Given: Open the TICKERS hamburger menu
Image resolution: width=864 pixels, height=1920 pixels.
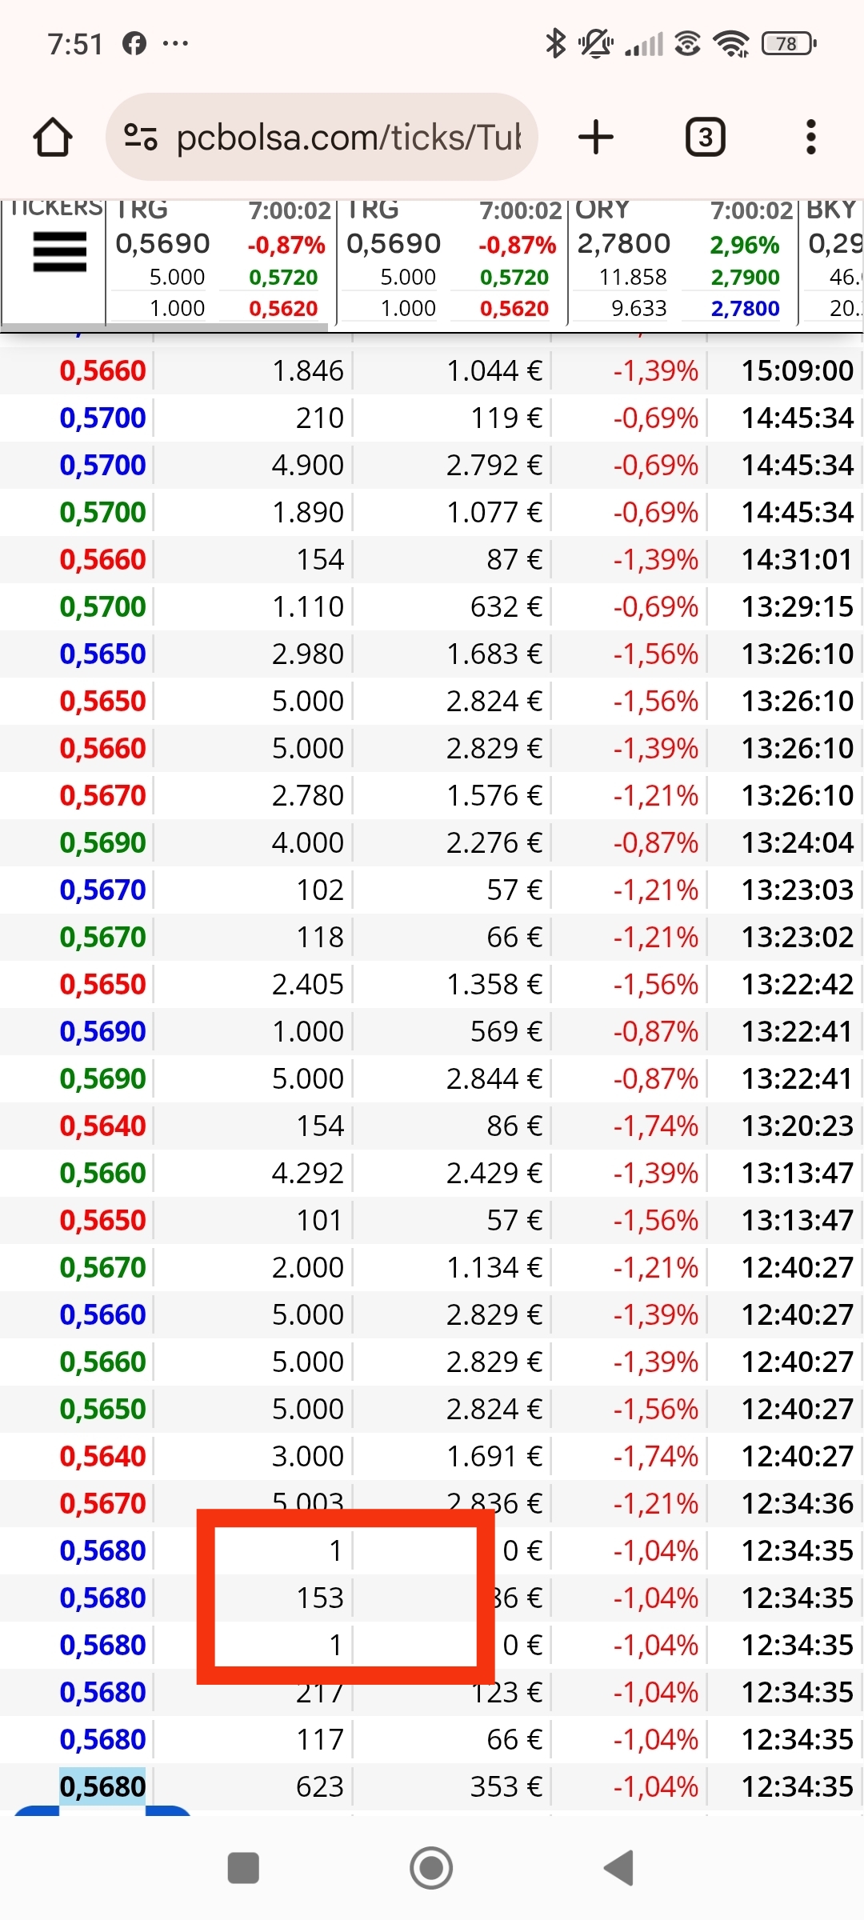Looking at the screenshot, I should point(59,252).
